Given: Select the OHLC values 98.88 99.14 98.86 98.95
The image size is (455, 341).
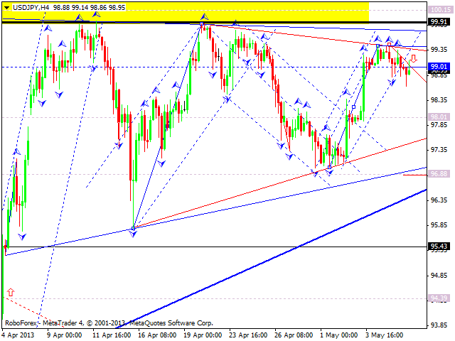Looking at the screenshot, I should tap(89, 8).
